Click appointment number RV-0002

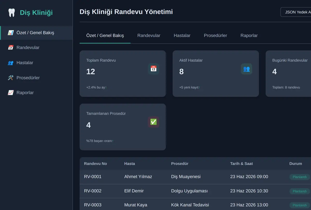[x=93, y=191]
